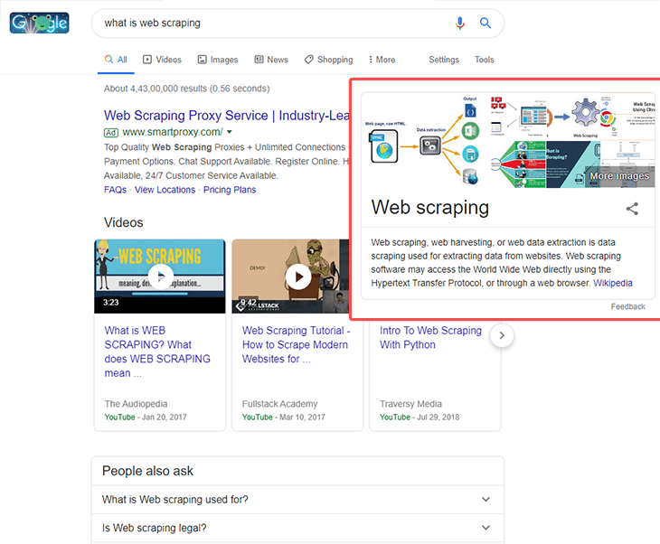Open the Wikipedia source link
This screenshot has height=544, width=660.
[x=612, y=283]
